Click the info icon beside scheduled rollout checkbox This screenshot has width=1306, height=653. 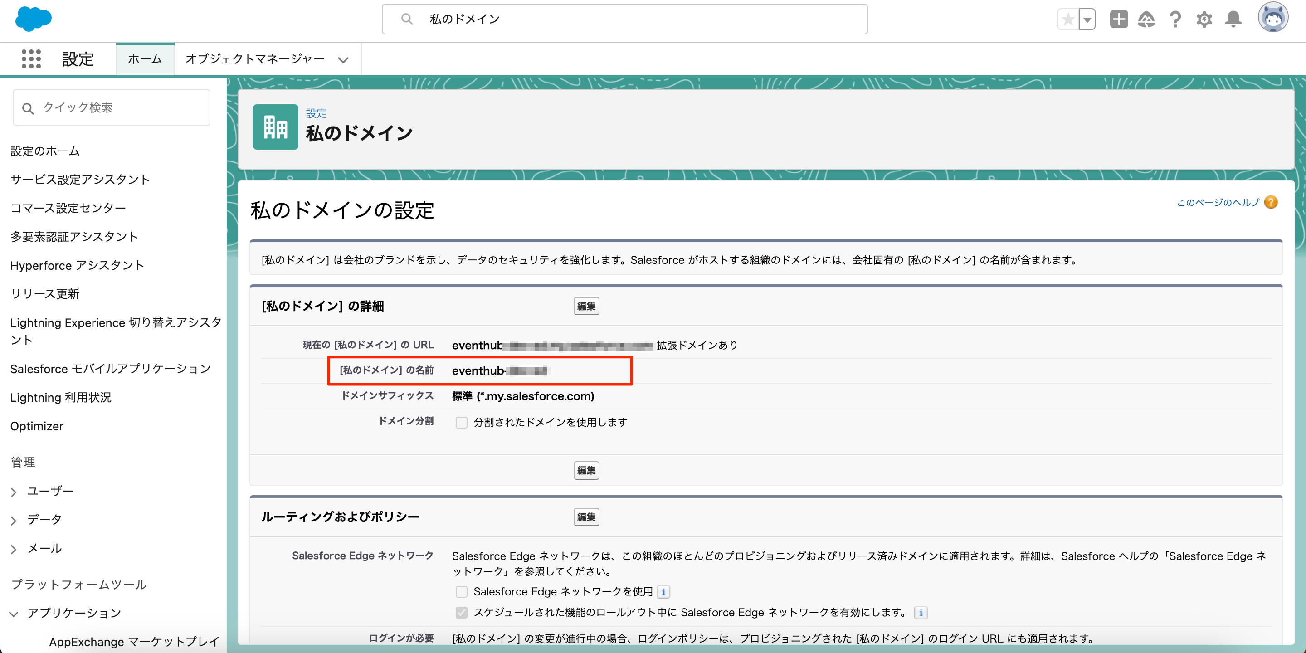click(921, 613)
